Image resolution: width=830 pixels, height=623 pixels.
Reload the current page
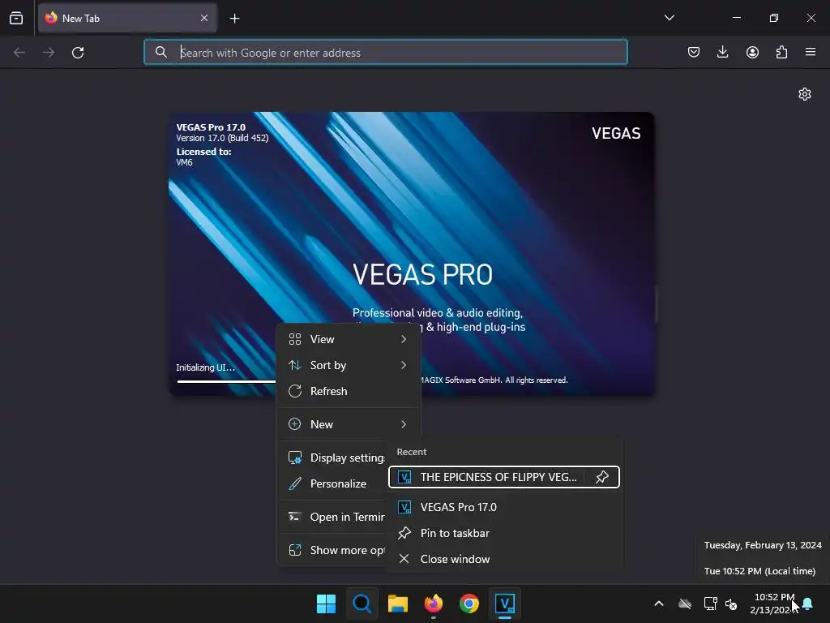78,53
